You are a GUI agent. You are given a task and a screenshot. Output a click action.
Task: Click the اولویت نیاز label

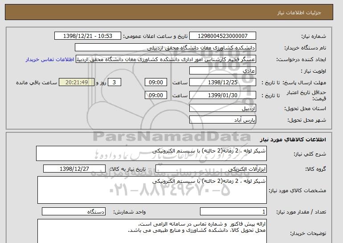(314, 71)
